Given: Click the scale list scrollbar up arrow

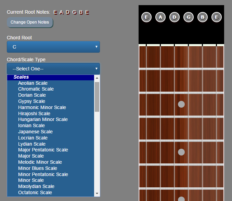Looking at the screenshot, I should click(x=97, y=78).
